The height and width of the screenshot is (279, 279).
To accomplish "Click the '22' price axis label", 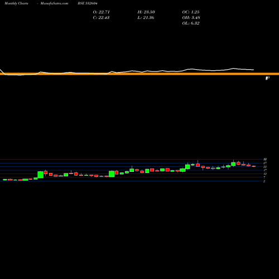I will (x=265, y=167).
